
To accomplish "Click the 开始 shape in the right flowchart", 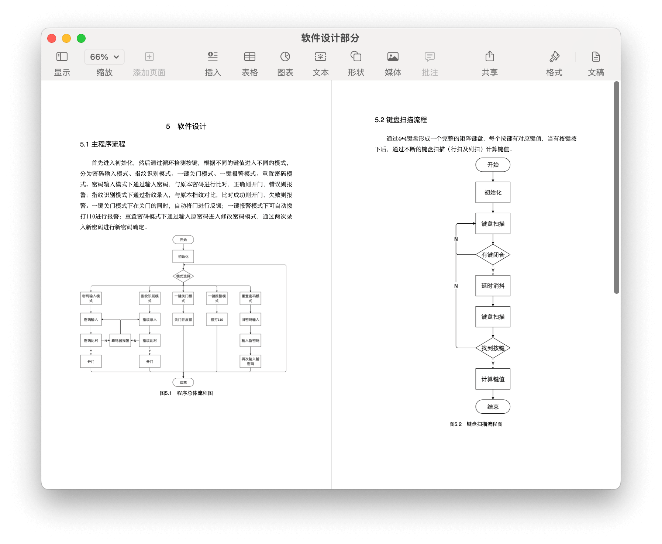I will 493,165.
